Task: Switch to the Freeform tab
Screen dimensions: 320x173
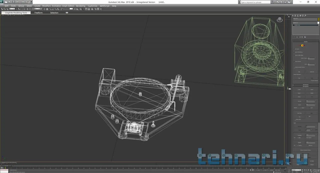Action: coord(38,13)
